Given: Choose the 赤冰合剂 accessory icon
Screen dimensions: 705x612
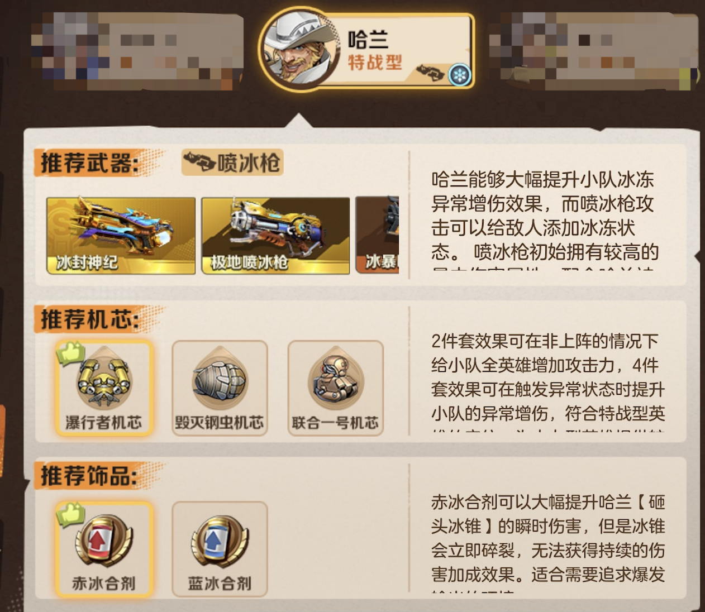Looking at the screenshot, I should (x=104, y=549).
